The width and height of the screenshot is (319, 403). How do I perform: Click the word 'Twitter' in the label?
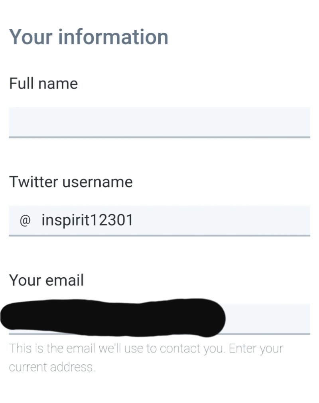point(33,182)
